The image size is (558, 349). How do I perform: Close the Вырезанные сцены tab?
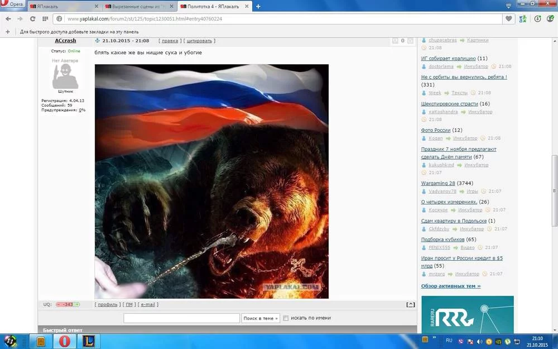tap(171, 6)
